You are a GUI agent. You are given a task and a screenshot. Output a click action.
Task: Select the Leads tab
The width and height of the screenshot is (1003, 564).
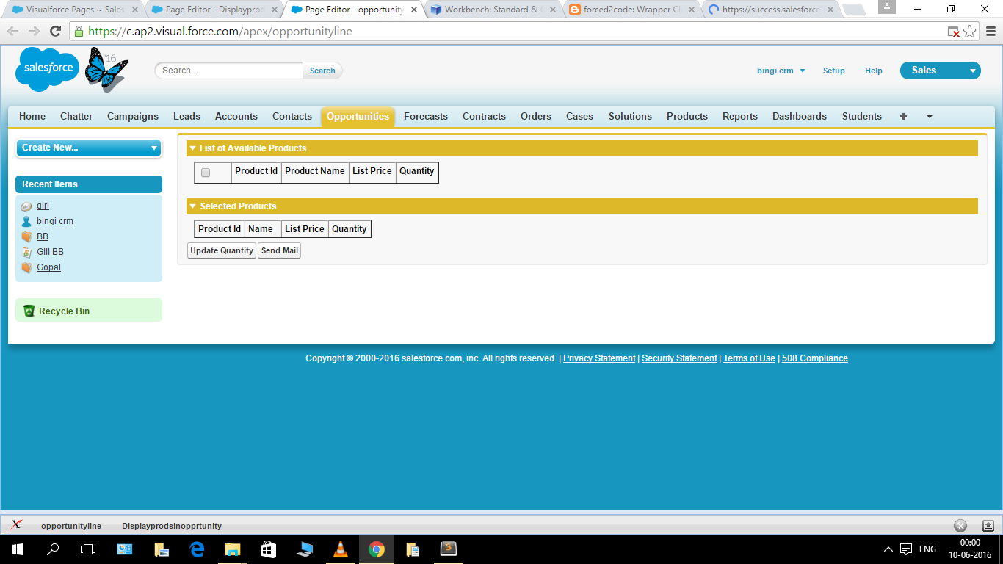coord(187,116)
